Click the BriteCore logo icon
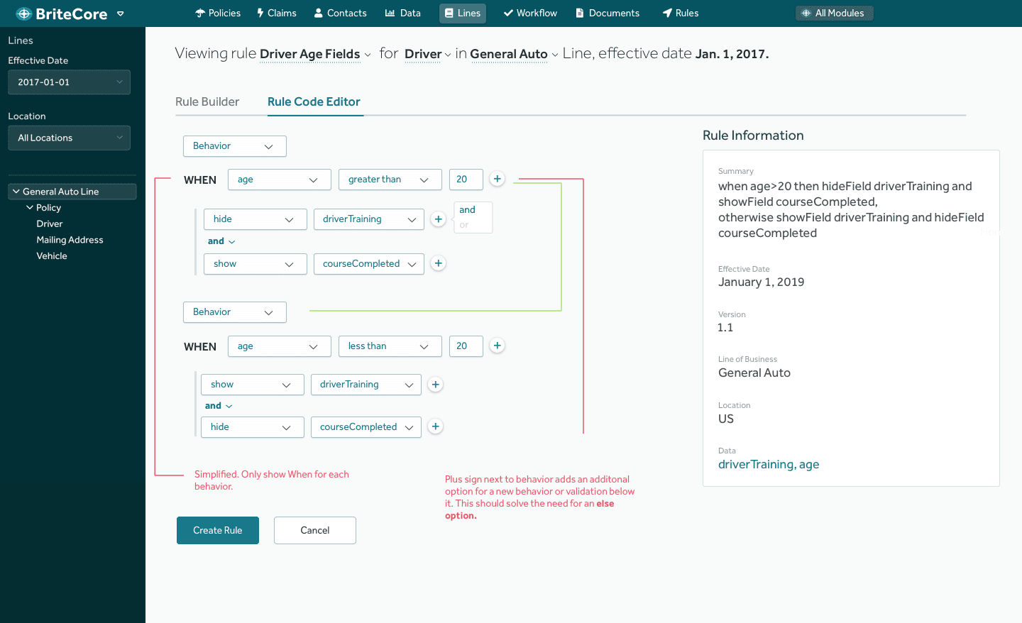 (x=23, y=13)
